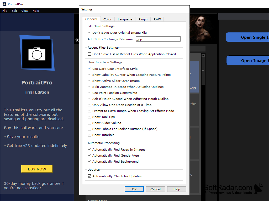The width and height of the screenshot is (269, 201).
Task: Click the PortraitPro camera logo image
Action: (37, 53)
